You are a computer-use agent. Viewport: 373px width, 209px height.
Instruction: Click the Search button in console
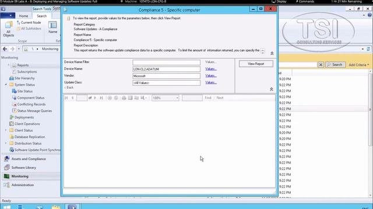point(335,64)
